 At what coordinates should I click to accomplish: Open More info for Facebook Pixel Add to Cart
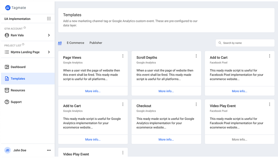click(x=240, y=91)
